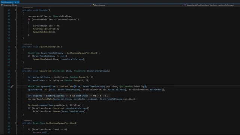Click the Time.deltaTime expression on line 47
Screen dimensions: 240x135
(x=62, y=16)
